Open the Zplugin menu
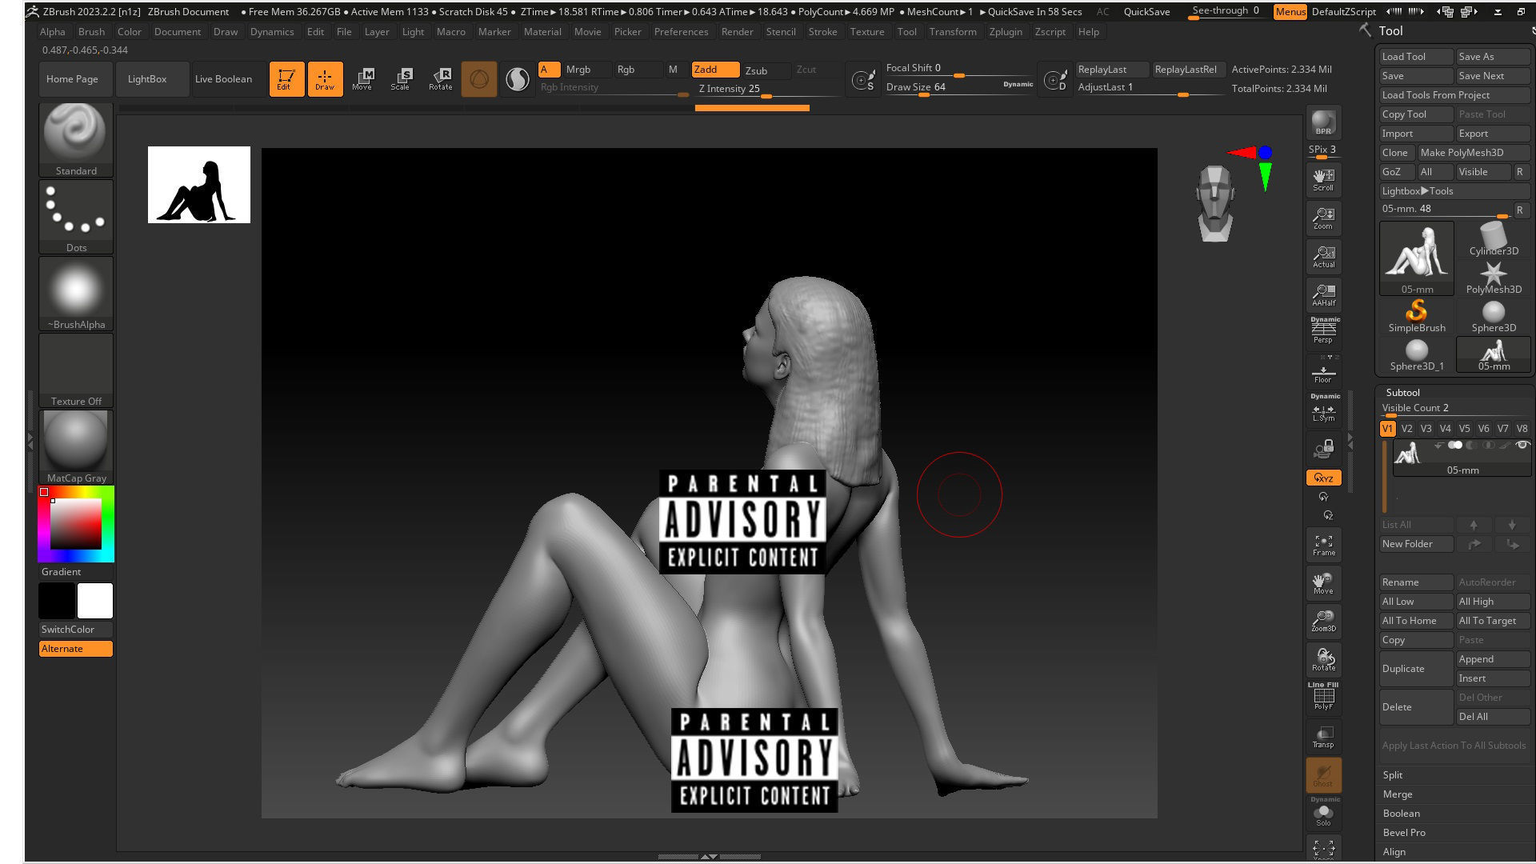 point(1006,31)
